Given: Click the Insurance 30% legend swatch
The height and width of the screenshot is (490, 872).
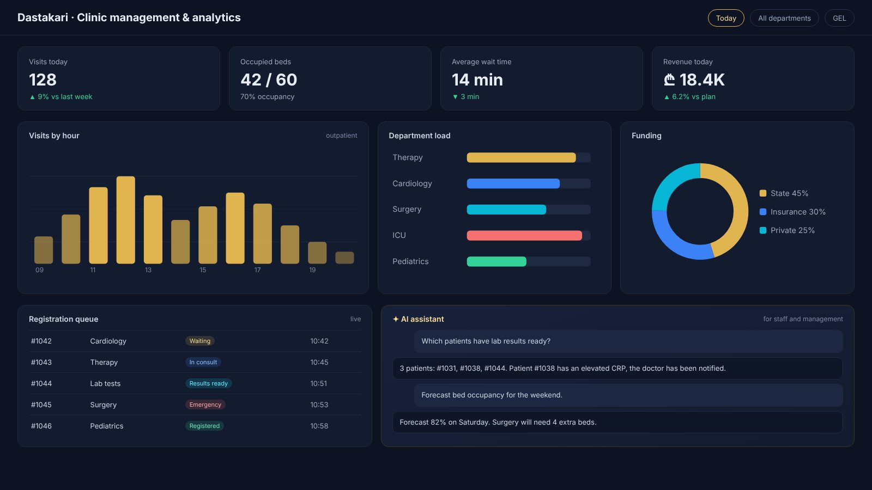Looking at the screenshot, I should pyautogui.click(x=763, y=212).
